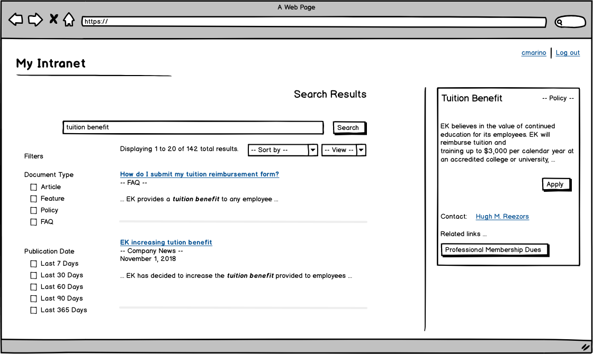Screen dimensions: 593x354
Task: Check the Last 60 Days filter
Action: (34, 287)
